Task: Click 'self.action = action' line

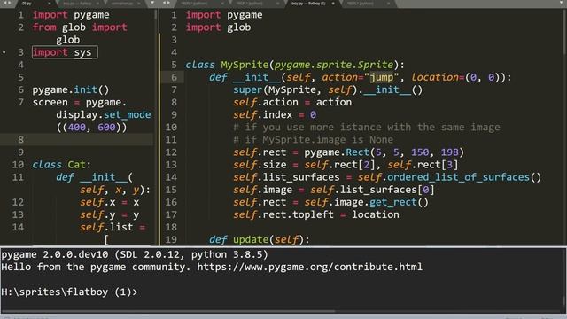Action: click(292, 103)
